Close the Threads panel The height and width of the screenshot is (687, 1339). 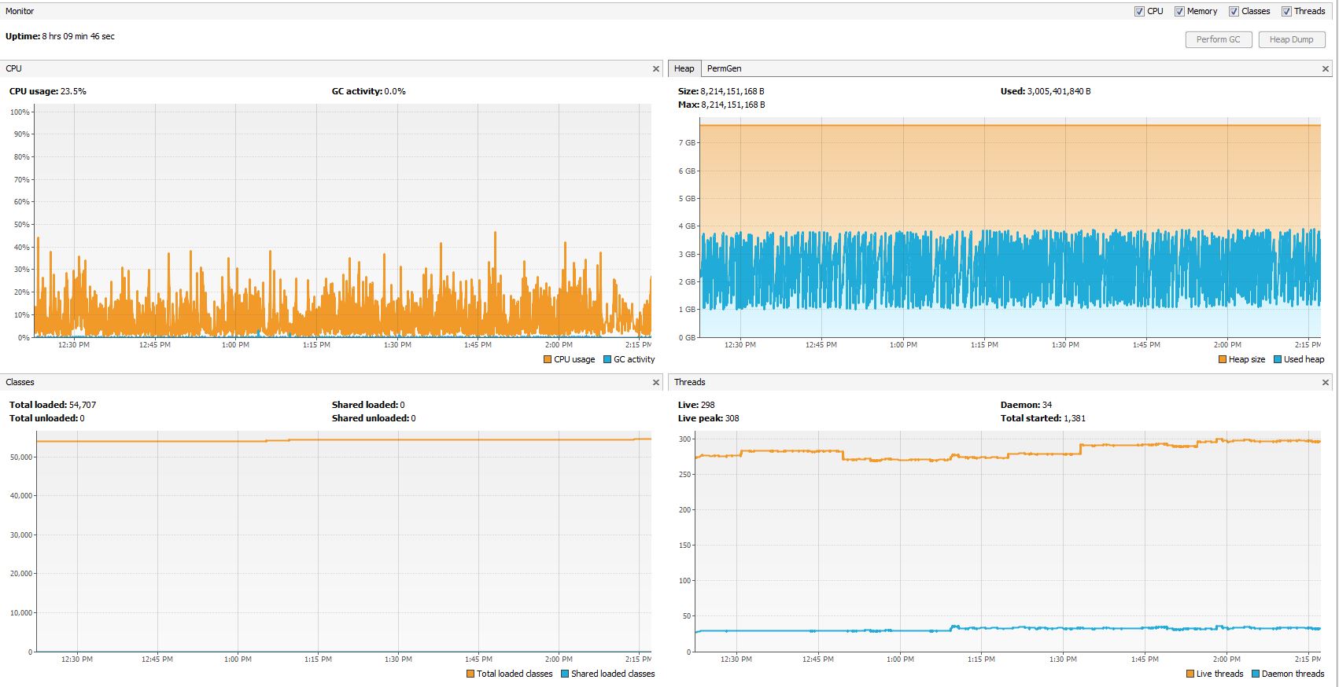click(x=1326, y=383)
